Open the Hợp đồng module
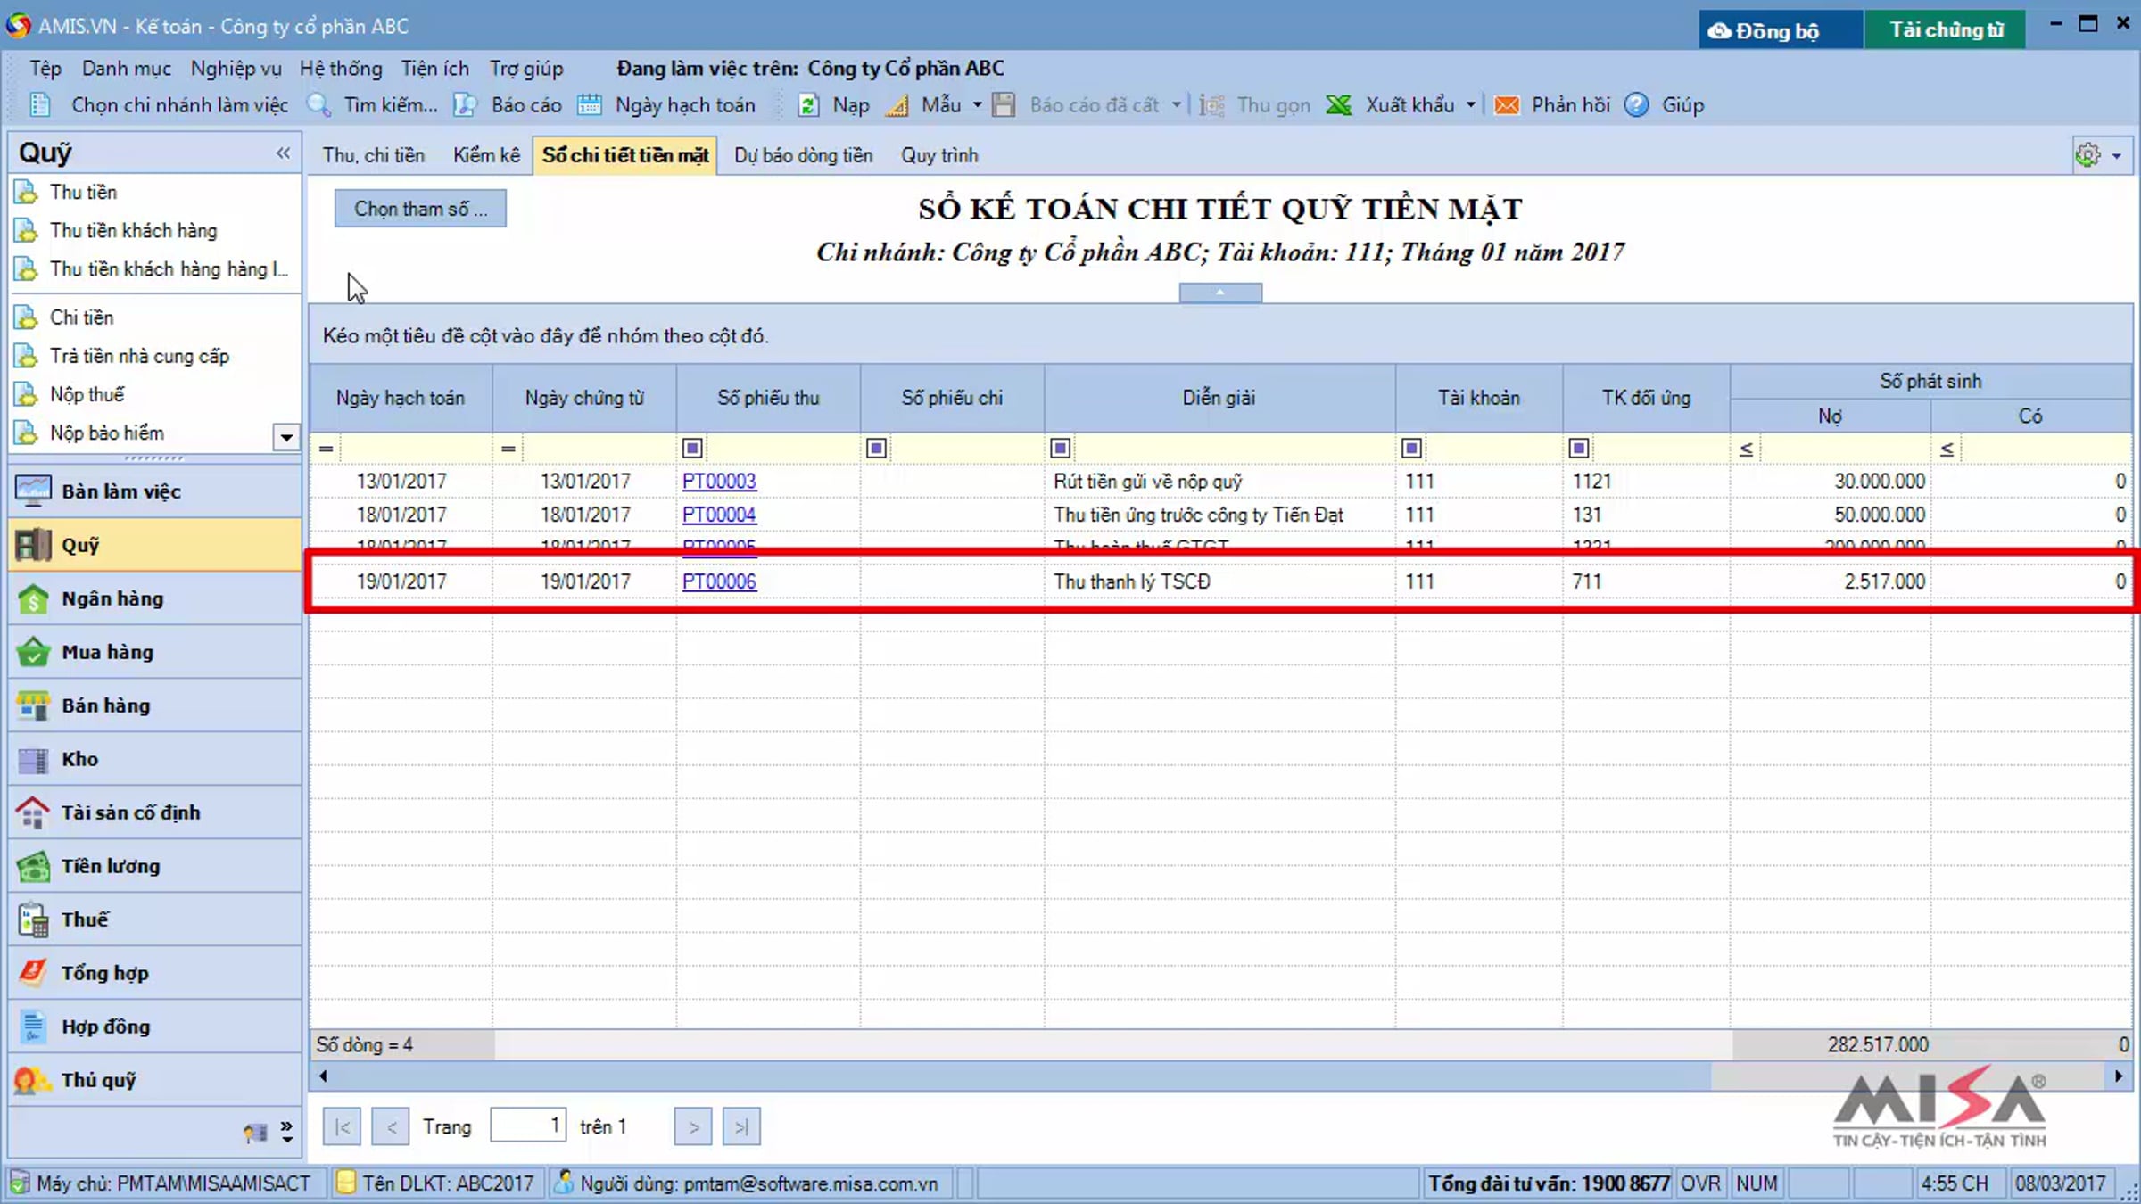The width and height of the screenshot is (2141, 1204). point(155,1027)
